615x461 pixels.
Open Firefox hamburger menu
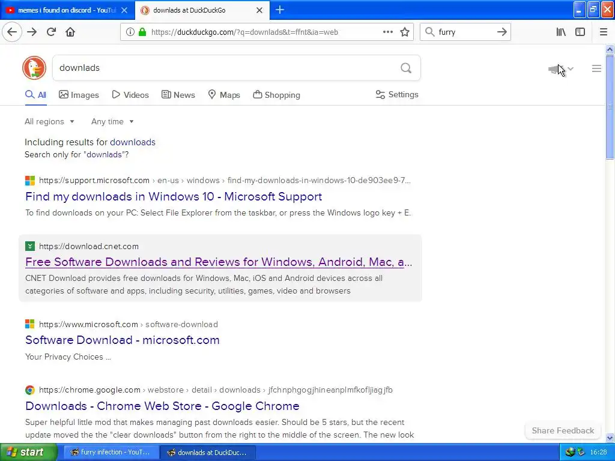pos(603,32)
